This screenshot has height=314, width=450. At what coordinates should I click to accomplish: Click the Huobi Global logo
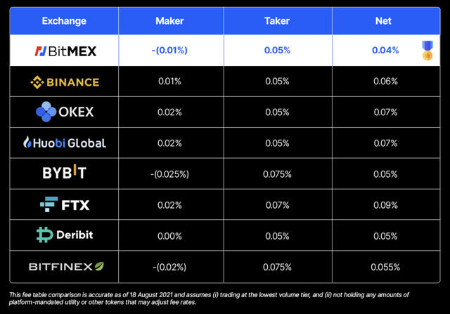(x=65, y=143)
